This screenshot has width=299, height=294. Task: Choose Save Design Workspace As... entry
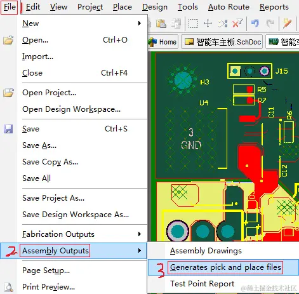(x=82, y=215)
